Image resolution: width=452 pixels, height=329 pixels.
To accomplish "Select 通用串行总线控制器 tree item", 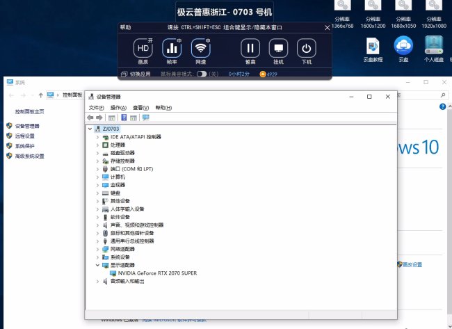I will [132, 241].
